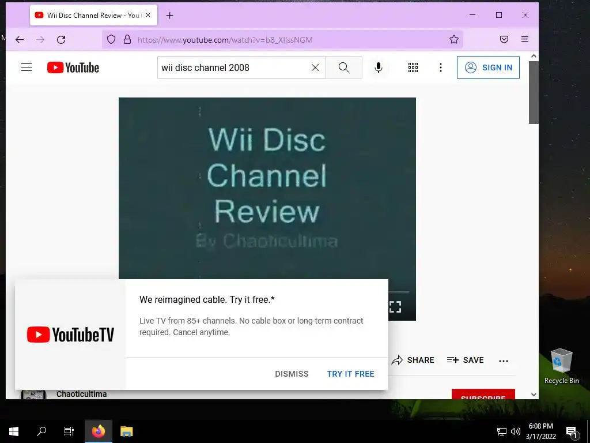Open YouTube settings three-dot menu
Image resolution: width=590 pixels, height=443 pixels.
441,67
